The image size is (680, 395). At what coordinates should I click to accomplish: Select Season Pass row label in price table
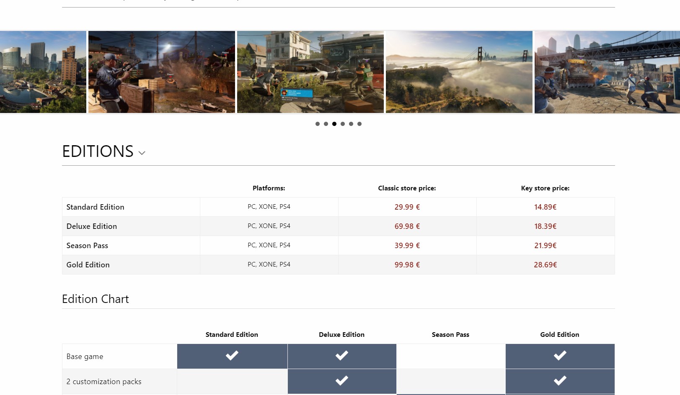tap(87, 246)
